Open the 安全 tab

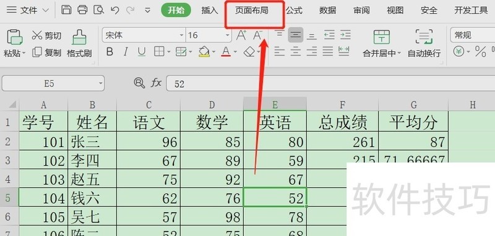[429, 11]
